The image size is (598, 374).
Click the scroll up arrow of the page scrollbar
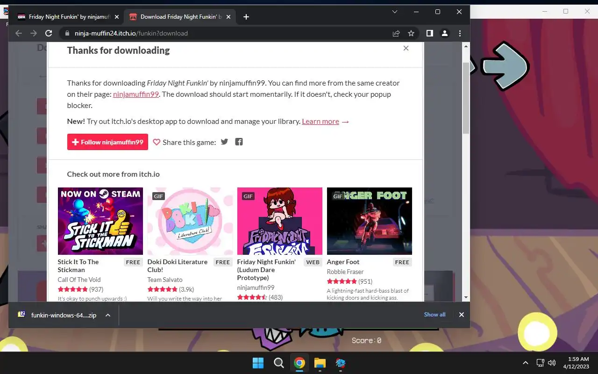click(466, 46)
